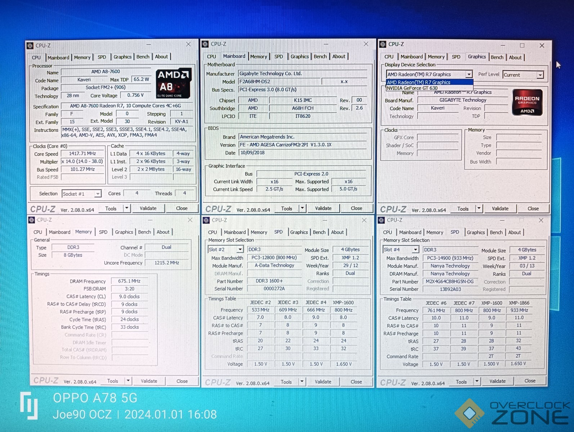Select AMD Radeon(TM) R7 Graphics list entry
The height and width of the screenshot is (432, 574).
430,82
